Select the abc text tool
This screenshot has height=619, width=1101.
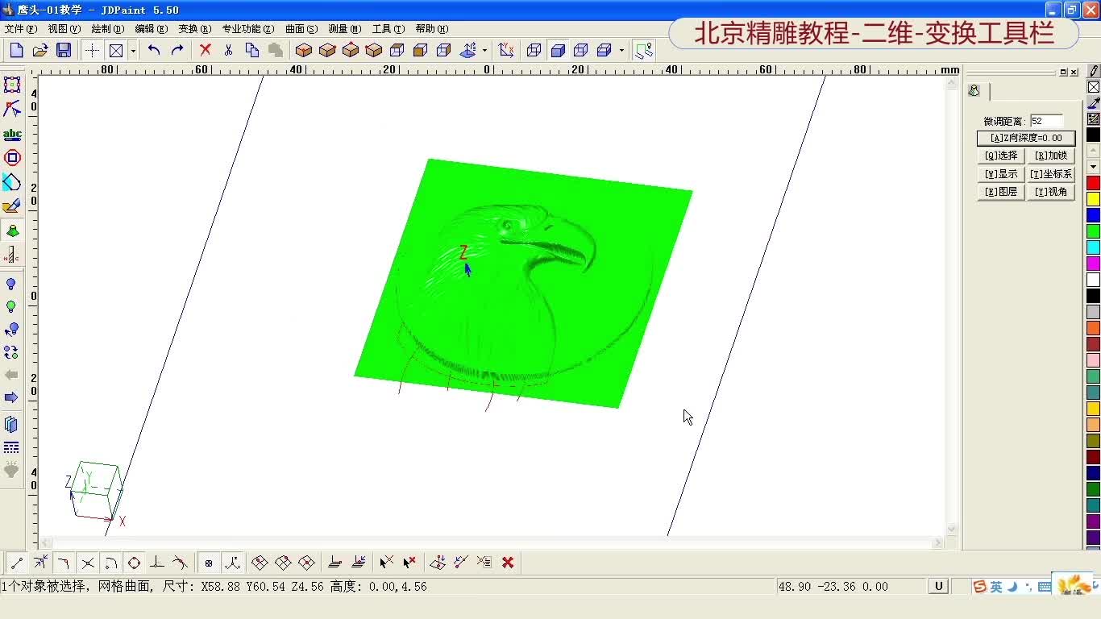[x=11, y=133]
